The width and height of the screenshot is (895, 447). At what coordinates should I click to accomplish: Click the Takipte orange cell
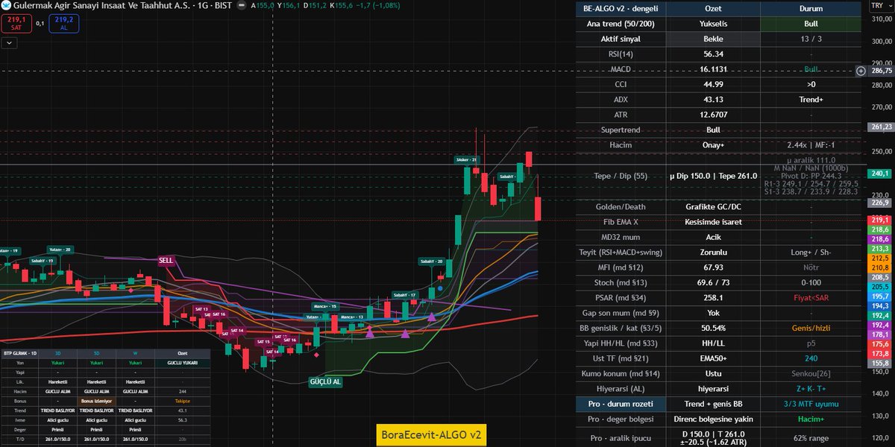pyautogui.click(x=183, y=399)
